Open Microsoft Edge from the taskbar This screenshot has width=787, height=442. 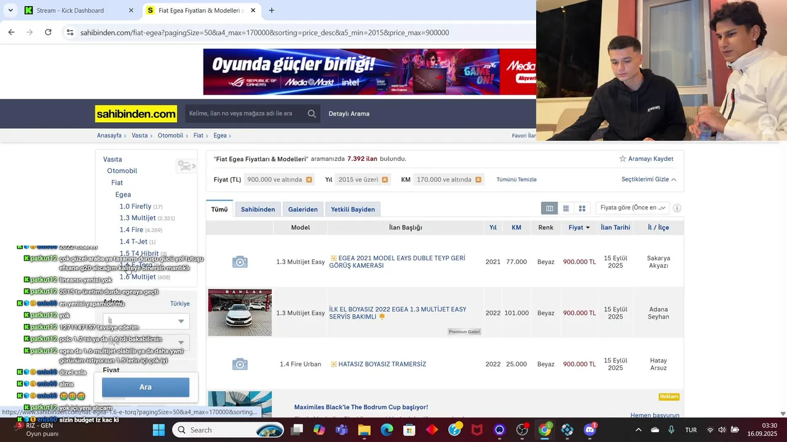coord(387,430)
